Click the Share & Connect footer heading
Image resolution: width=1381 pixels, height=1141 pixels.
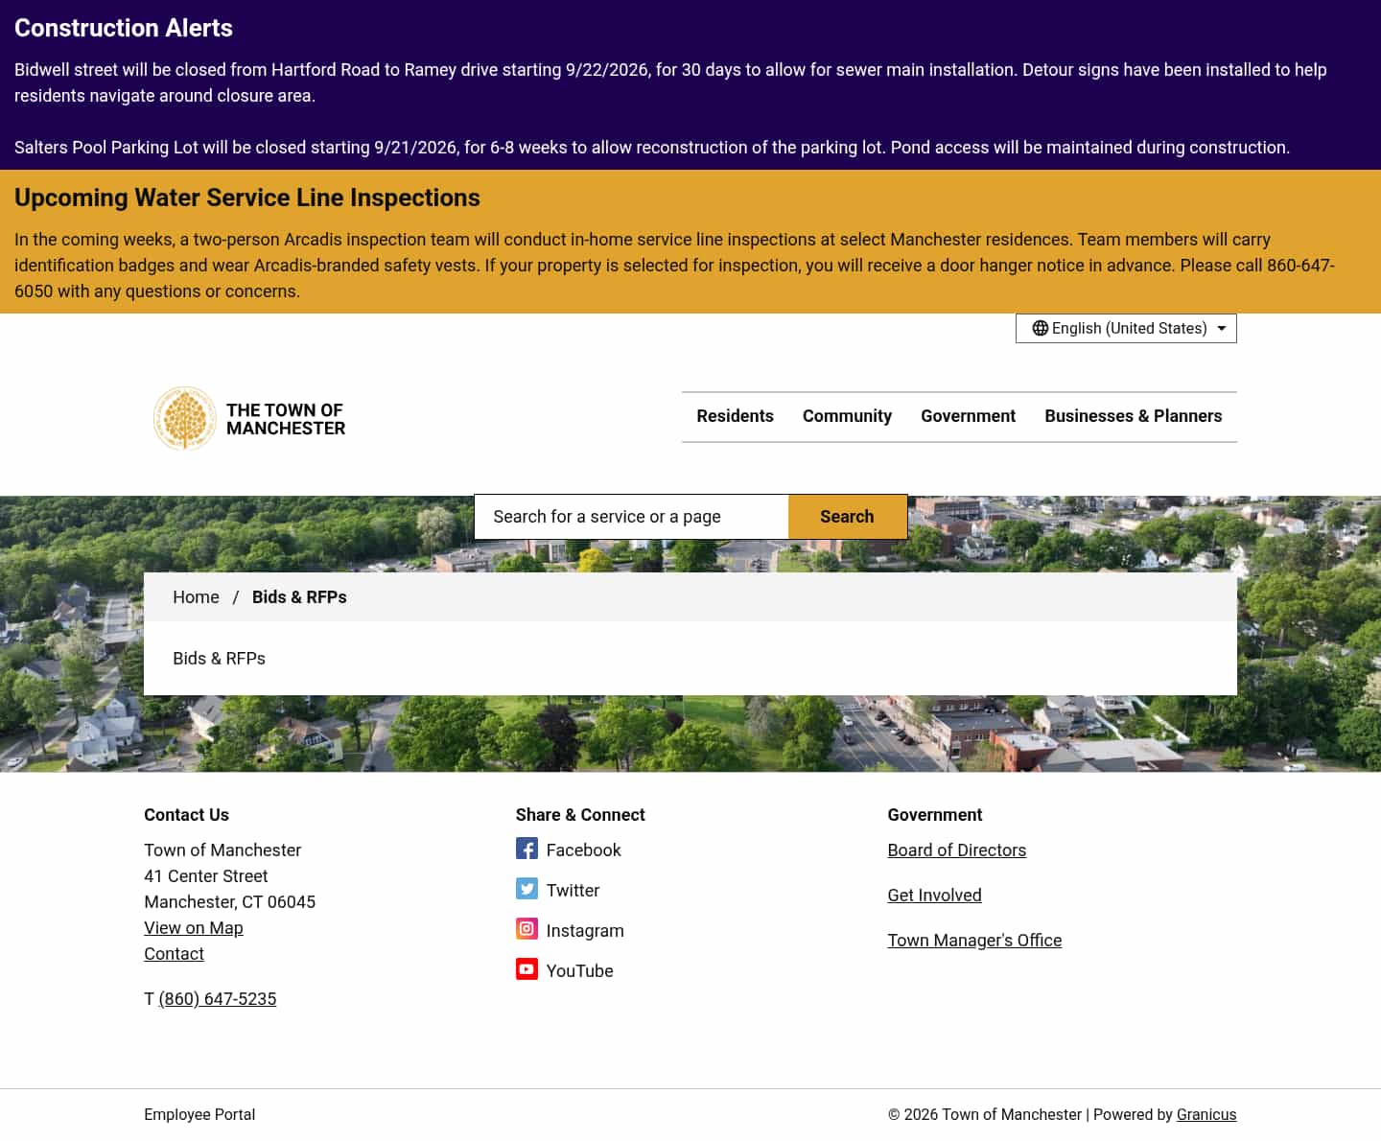click(x=580, y=814)
